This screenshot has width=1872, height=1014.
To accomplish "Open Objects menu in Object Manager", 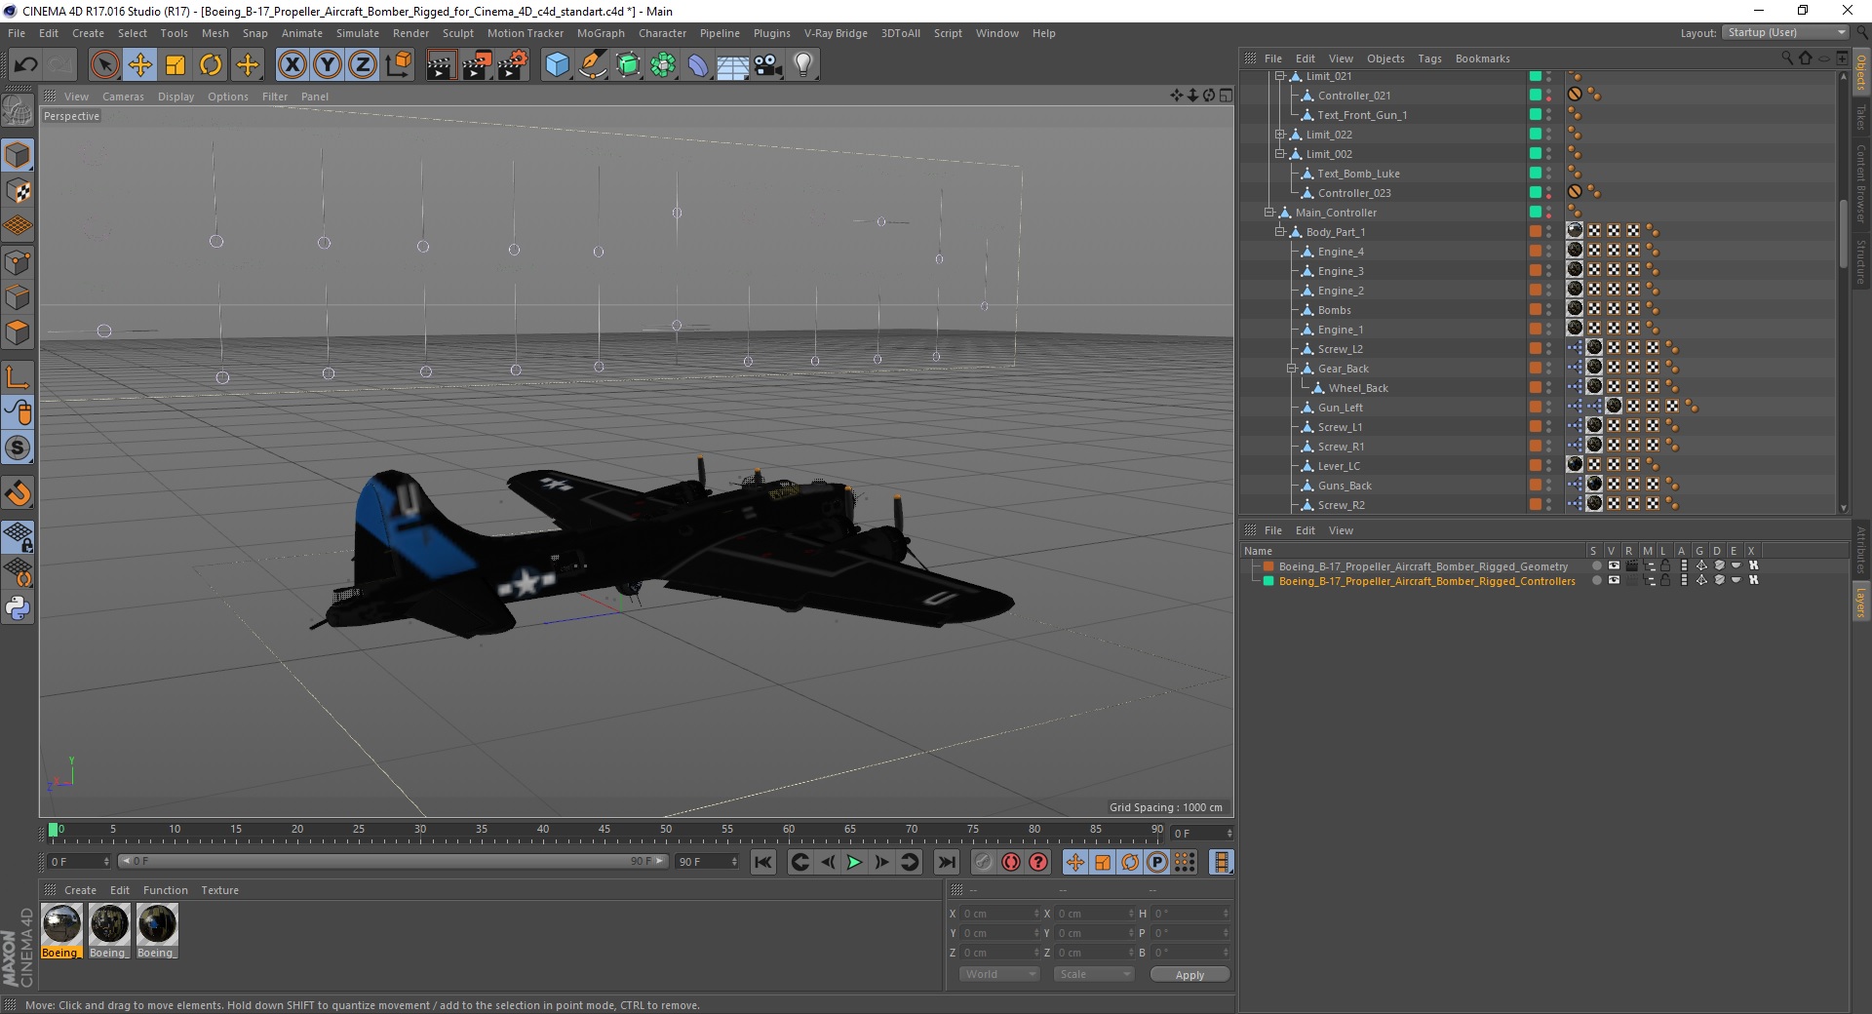I will click(x=1385, y=58).
